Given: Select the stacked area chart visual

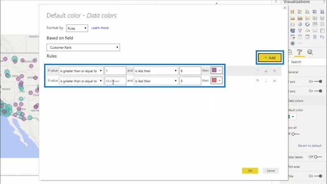Looking at the screenshot, I should (x=300, y=18).
